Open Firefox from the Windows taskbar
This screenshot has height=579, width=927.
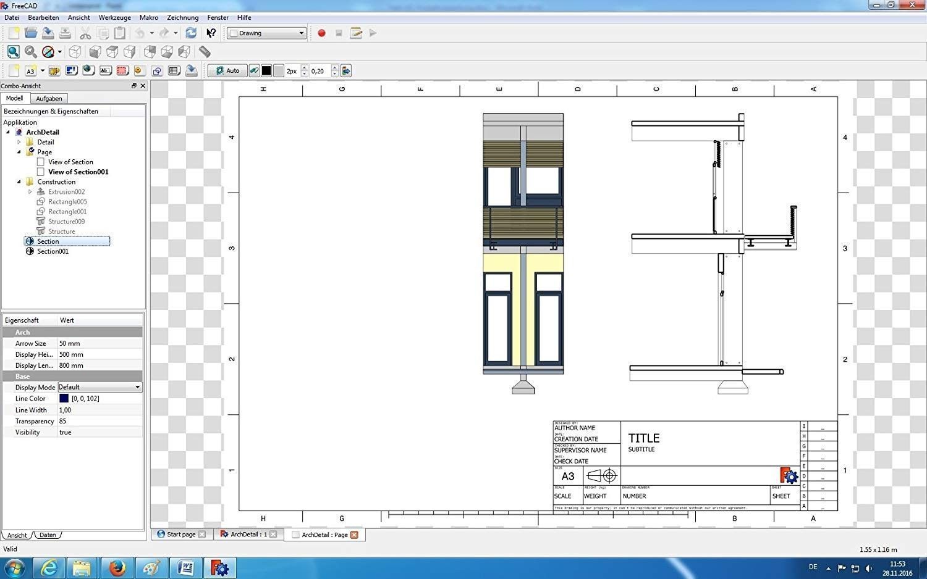click(117, 567)
